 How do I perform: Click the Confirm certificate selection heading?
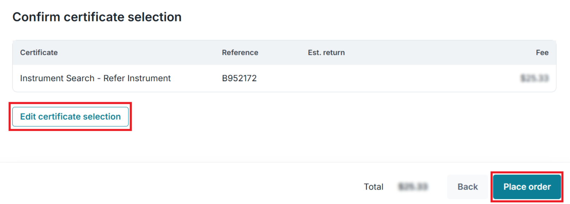[97, 17]
